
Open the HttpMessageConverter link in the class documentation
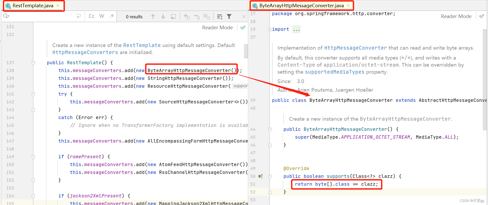pos(355,48)
